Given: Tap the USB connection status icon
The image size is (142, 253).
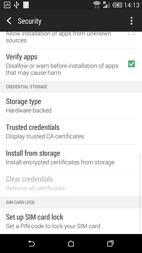Looking at the screenshot, I should click(16, 5).
